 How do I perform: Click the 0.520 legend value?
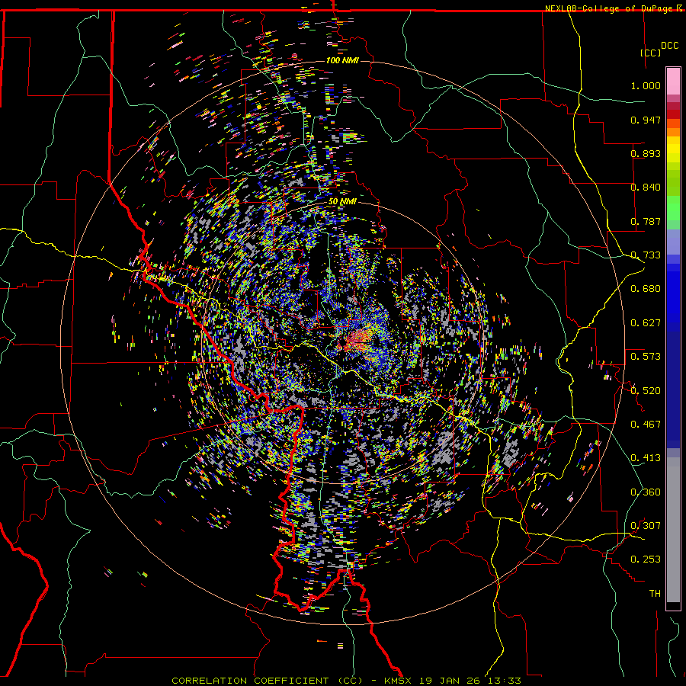(x=646, y=391)
